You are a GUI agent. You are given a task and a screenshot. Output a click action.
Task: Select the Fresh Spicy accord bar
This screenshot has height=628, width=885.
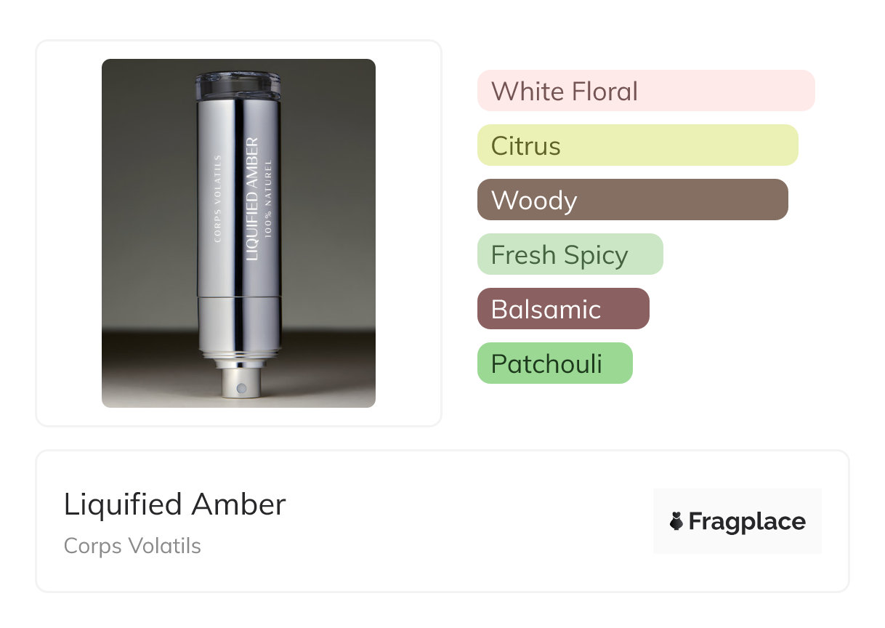coord(570,254)
